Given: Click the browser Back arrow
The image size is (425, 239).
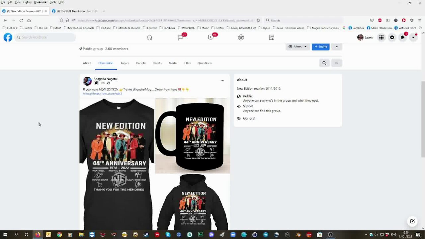Looking at the screenshot, I should [5, 20].
